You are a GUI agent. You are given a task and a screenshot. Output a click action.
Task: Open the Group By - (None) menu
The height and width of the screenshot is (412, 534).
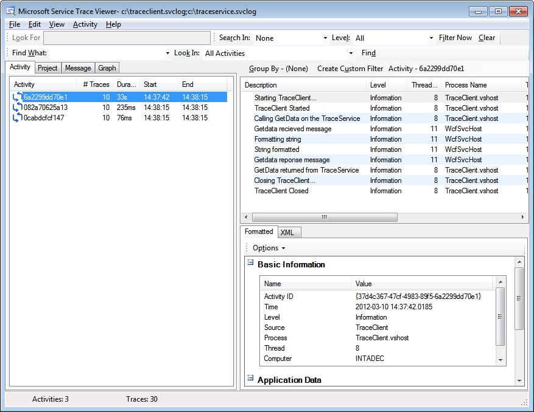point(278,69)
